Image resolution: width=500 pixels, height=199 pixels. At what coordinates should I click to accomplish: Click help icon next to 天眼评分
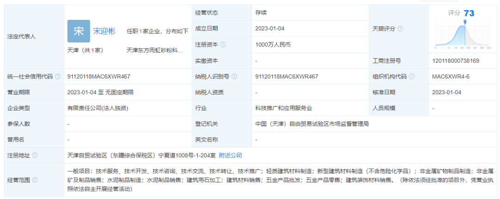(400, 29)
